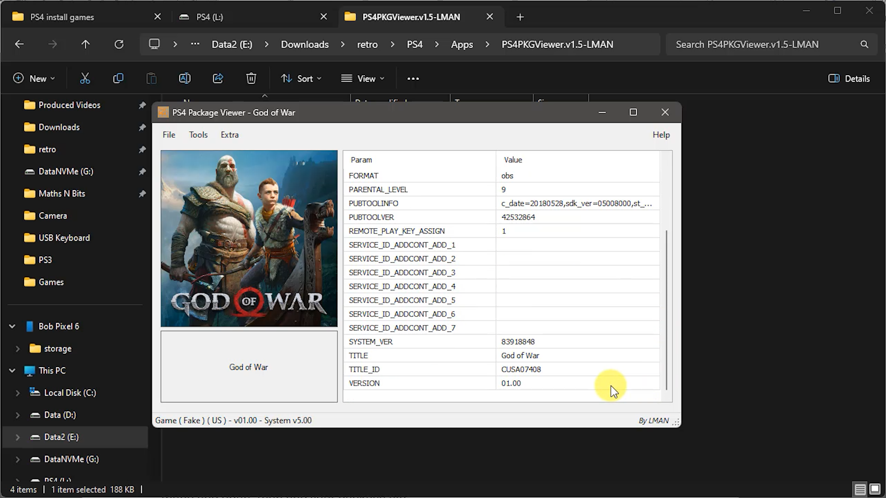Copy the selected item with the Copy icon
Image resolution: width=886 pixels, height=498 pixels.
coord(118,78)
